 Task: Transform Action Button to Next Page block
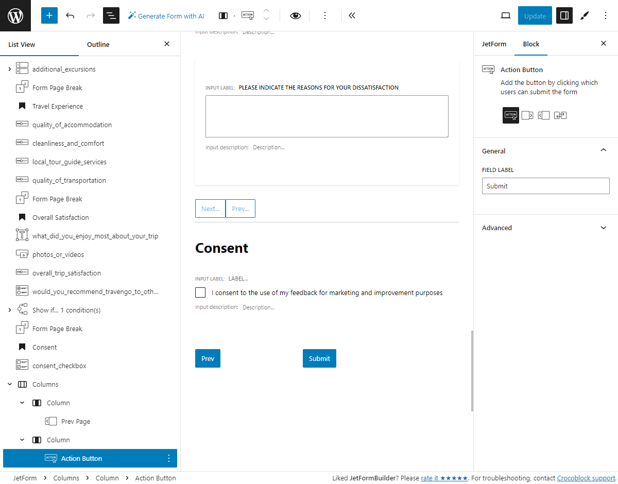[x=527, y=115]
